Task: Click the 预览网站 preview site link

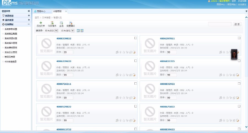Action: pos(231,4)
